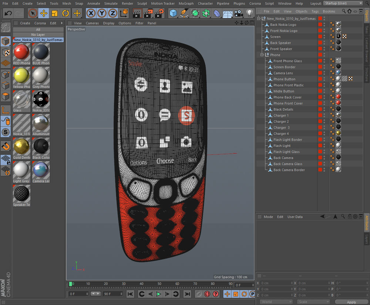Open the spline pen tool icon

click(x=184, y=13)
